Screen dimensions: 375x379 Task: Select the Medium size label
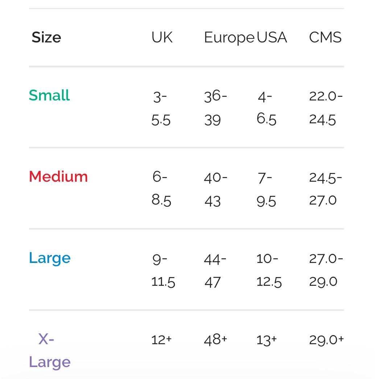pyautogui.click(x=58, y=177)
